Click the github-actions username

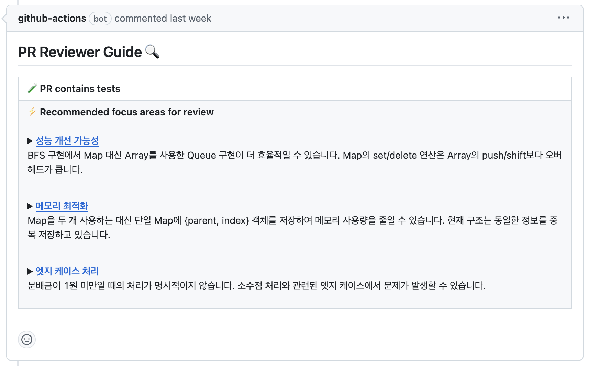52,18
